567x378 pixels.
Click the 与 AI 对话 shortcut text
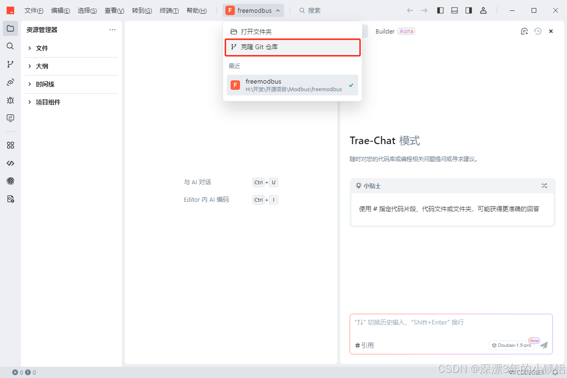point(198,182)
